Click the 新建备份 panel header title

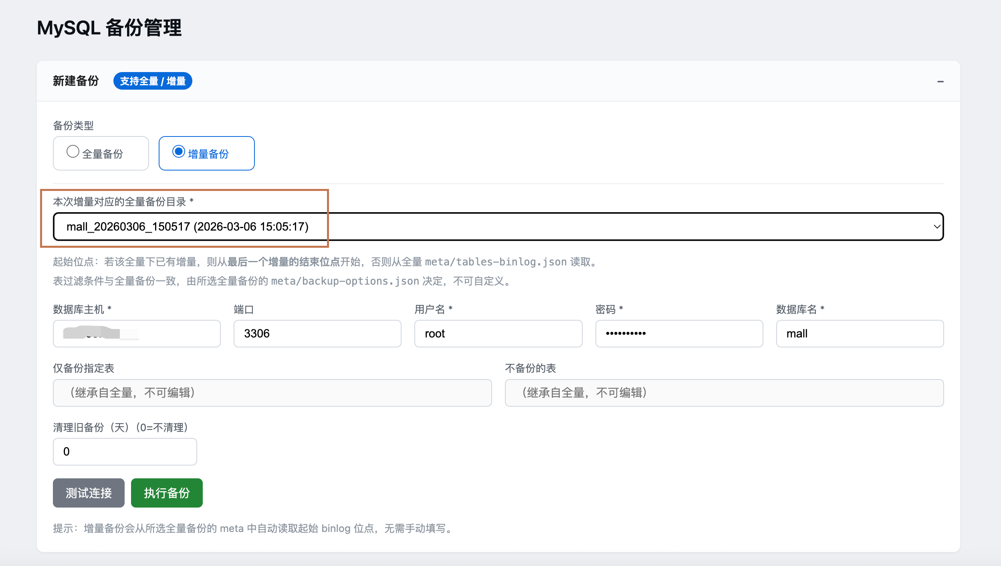coord(76,81)
